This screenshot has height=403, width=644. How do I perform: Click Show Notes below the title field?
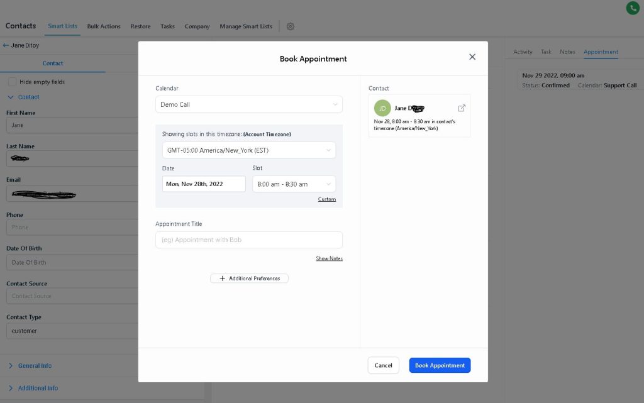click(329, 258)
